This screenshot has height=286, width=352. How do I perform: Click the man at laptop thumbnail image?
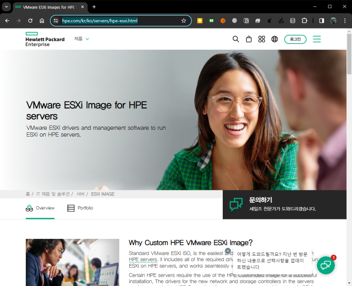(x=73, y=262)
